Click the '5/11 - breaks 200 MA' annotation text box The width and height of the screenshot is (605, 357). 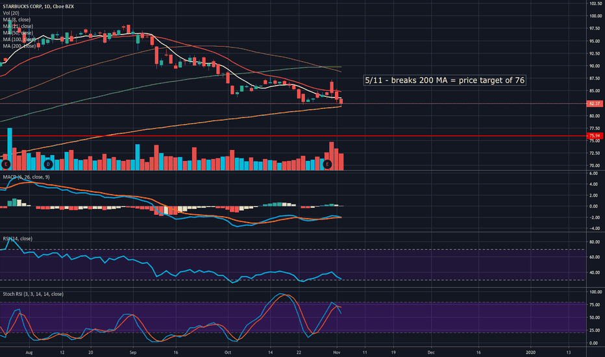[x=445, y=80]
